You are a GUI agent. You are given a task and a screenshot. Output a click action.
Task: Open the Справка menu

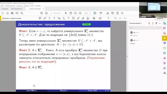(x=38, y=6)
